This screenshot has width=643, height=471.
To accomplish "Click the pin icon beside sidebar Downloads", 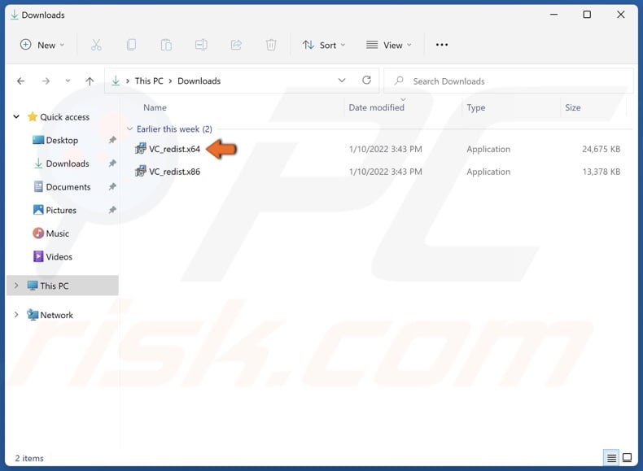I will [x=112, y=164].
